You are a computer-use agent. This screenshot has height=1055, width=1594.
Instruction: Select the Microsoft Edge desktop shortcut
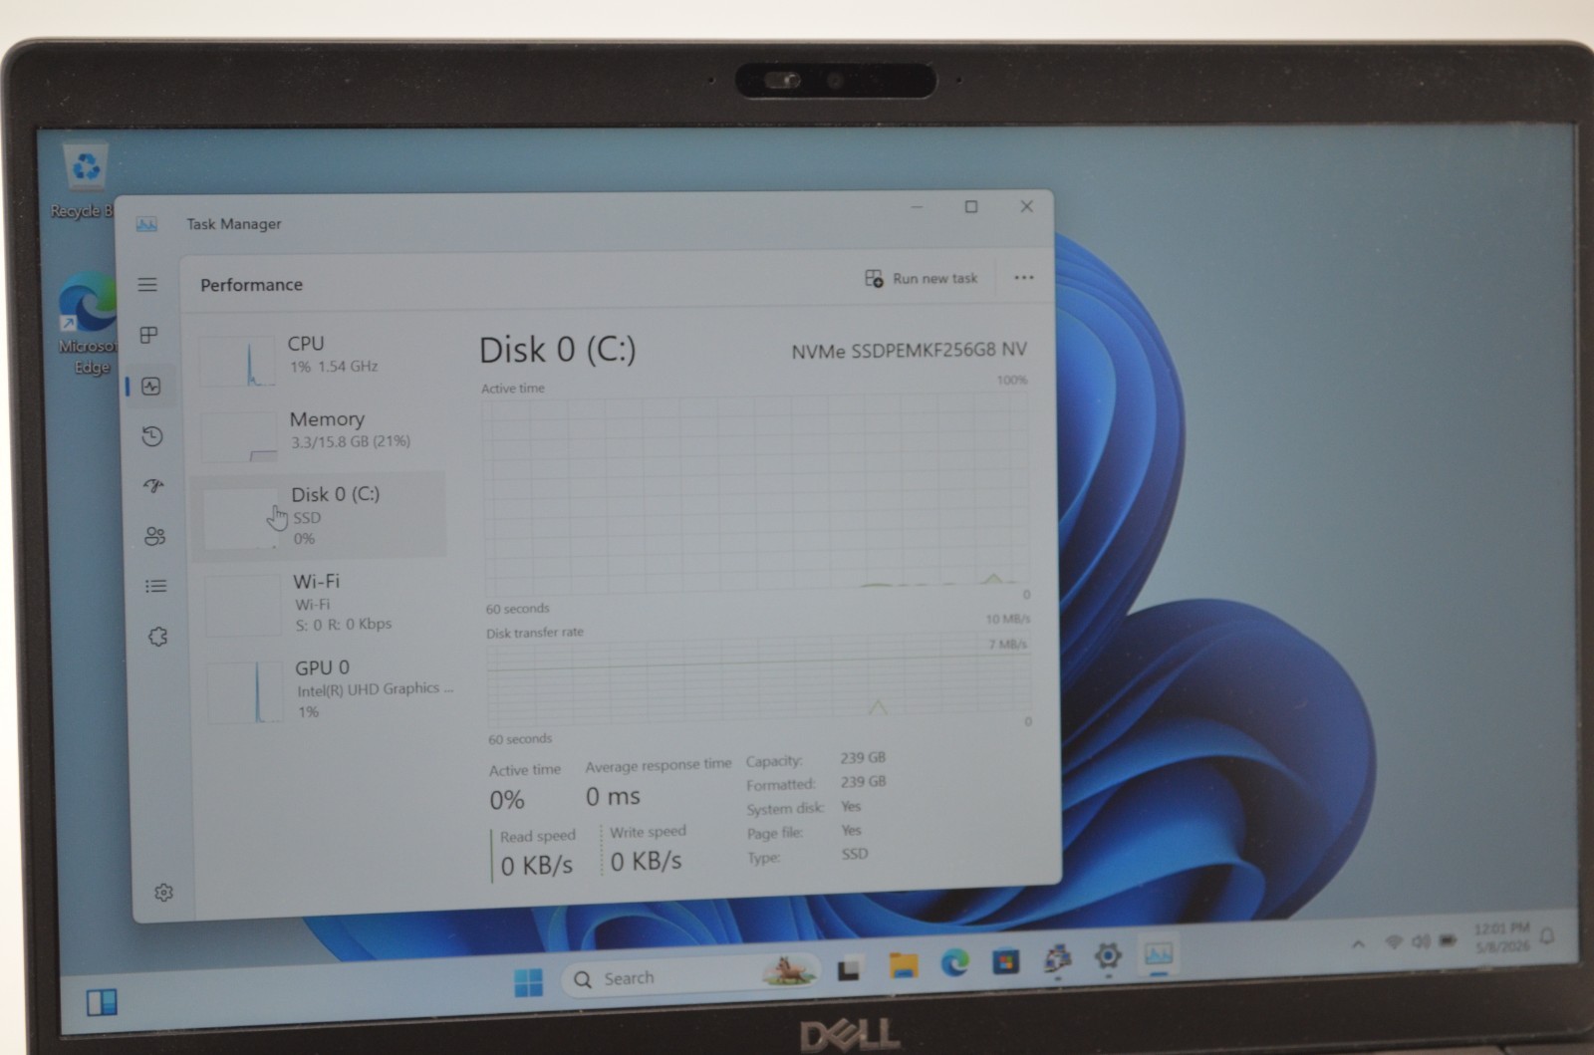(x=88, y=323)
